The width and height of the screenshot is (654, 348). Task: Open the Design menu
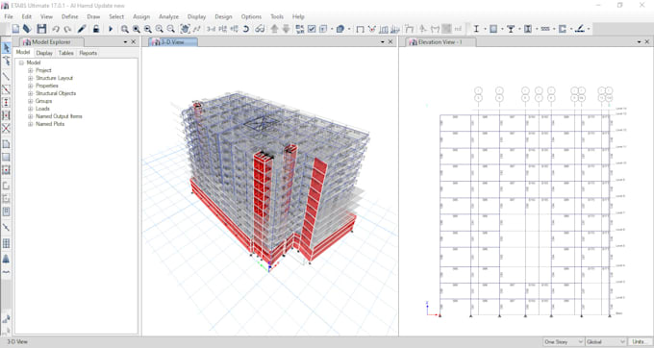click(x=223, y=16)
